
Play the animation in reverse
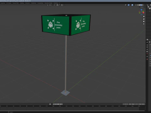(57, 104)
